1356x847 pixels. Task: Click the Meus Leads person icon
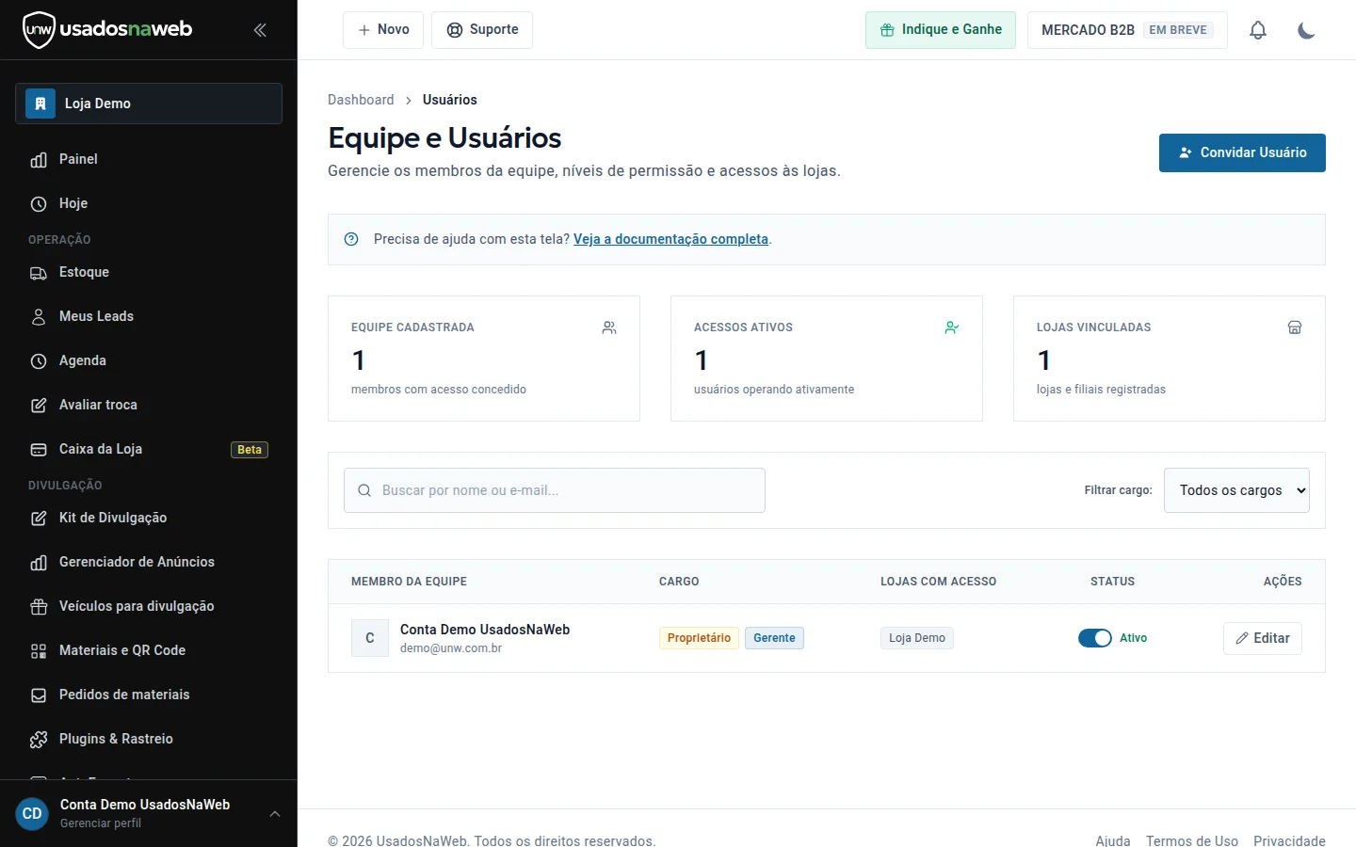[39, 317]
